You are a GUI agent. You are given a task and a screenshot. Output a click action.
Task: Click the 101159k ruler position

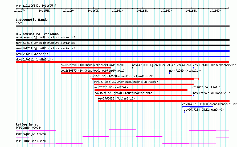[x=69, y=11]
